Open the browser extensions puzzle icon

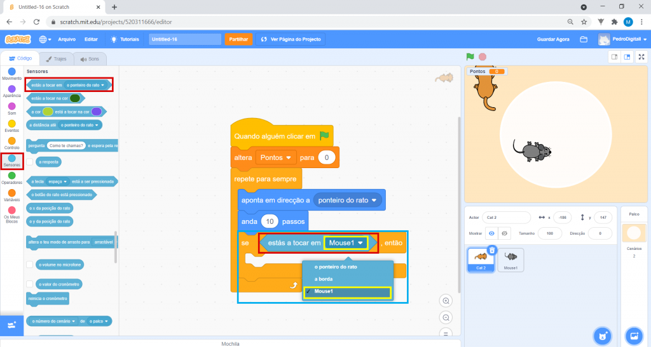coord(615,22)
